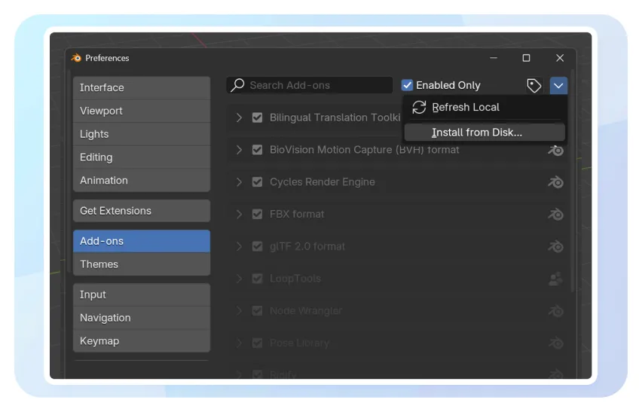
Task: Click Blender icon beside Cycles Render Engine
Action: click(x=556, y=182)
